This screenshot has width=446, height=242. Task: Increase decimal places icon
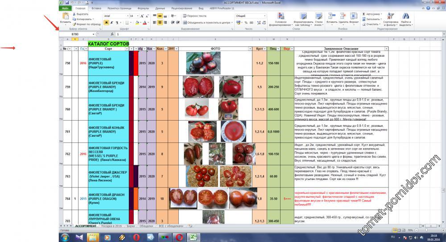[x=259, y=22]
